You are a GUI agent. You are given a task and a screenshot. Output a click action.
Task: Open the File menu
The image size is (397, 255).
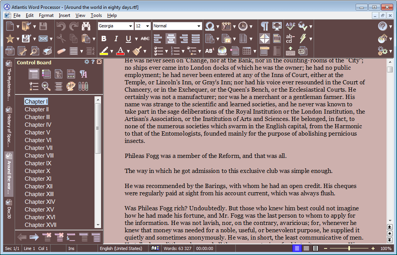[x=17, y=15]
